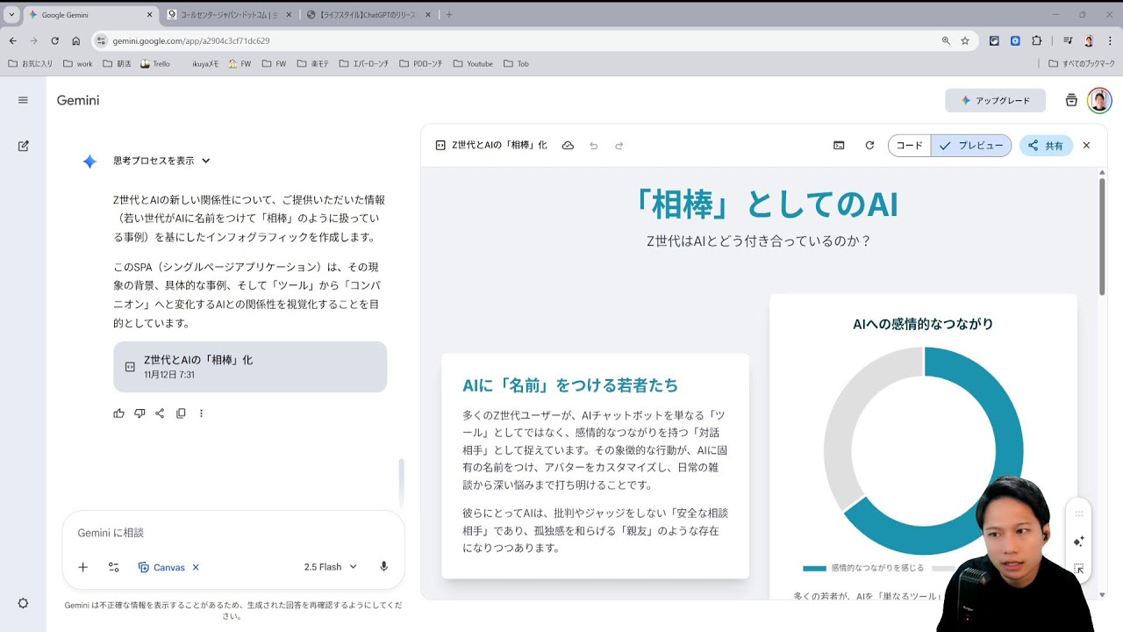The height and width of the screenshot is (632, 1123).
Task: Open the Gemini main menu hamburger icon
Action: tap(23, 100)
